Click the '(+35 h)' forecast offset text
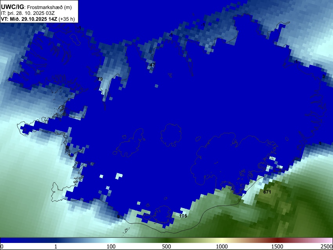 point(67,19)
